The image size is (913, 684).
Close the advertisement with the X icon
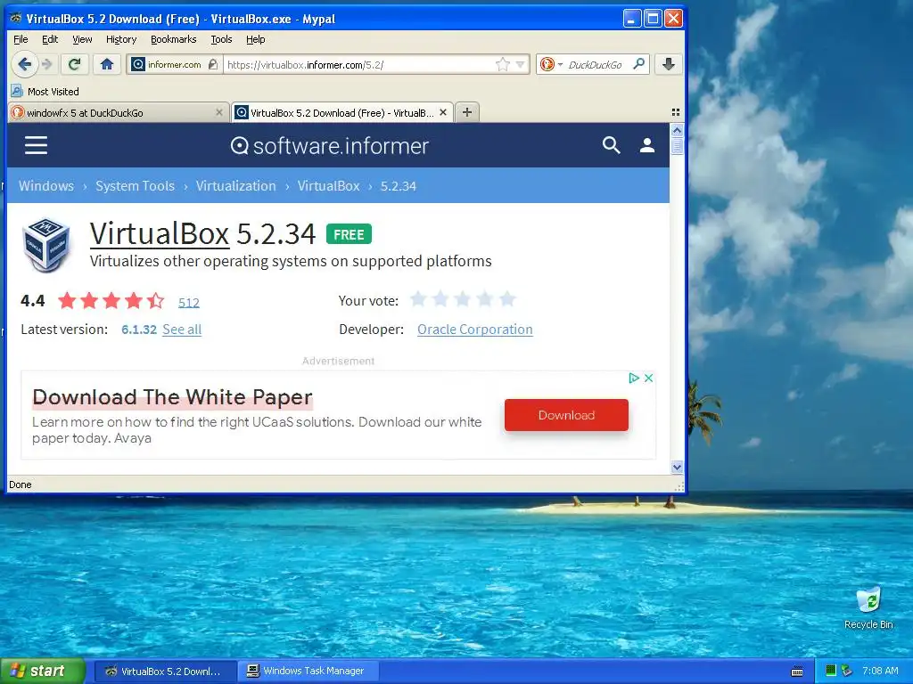coord(649,378)
